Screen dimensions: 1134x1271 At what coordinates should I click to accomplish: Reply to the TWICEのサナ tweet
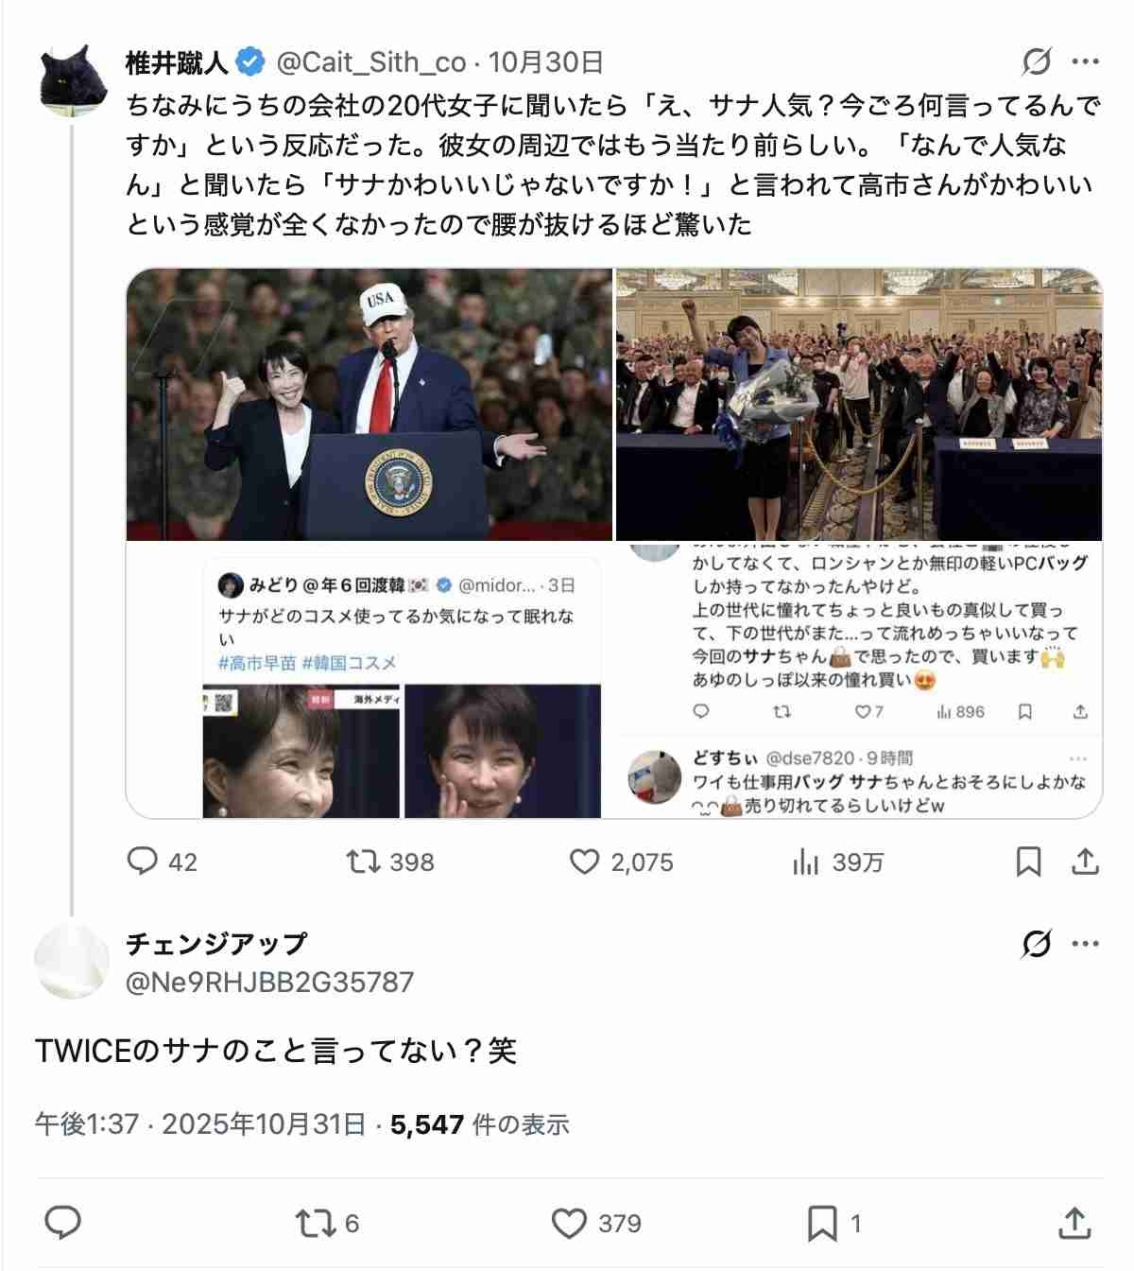point(62,1224)
